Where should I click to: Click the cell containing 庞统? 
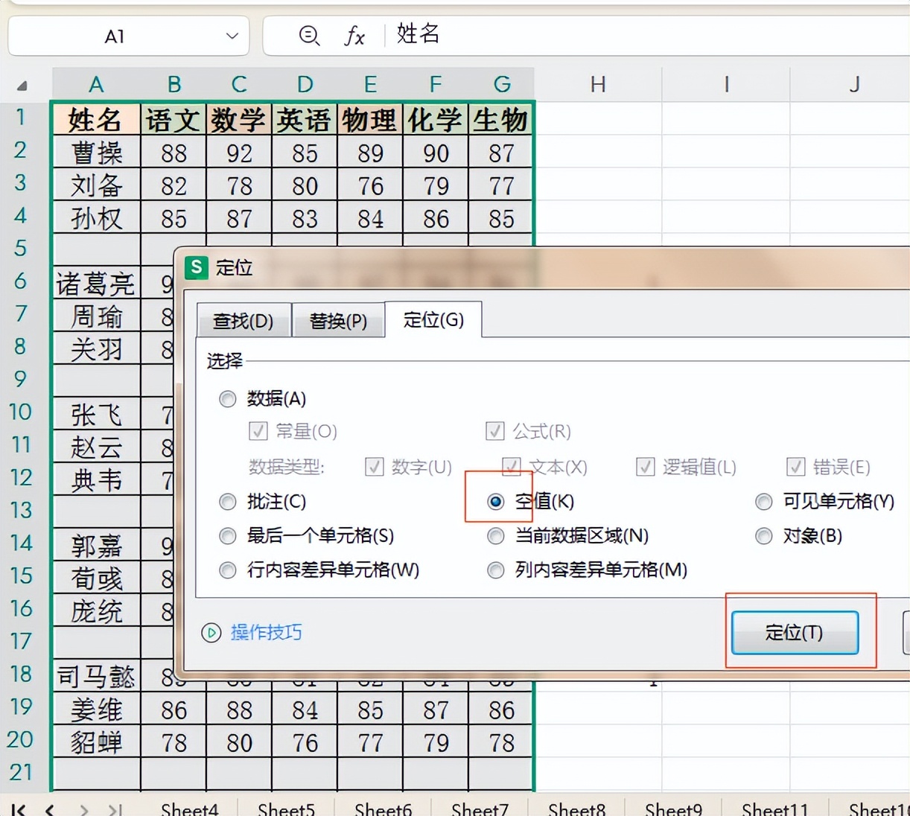click(97, 611)
